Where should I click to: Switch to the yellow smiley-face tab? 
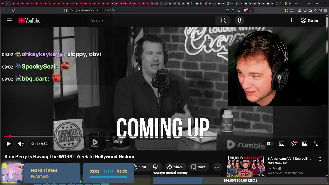coord(290,3)
